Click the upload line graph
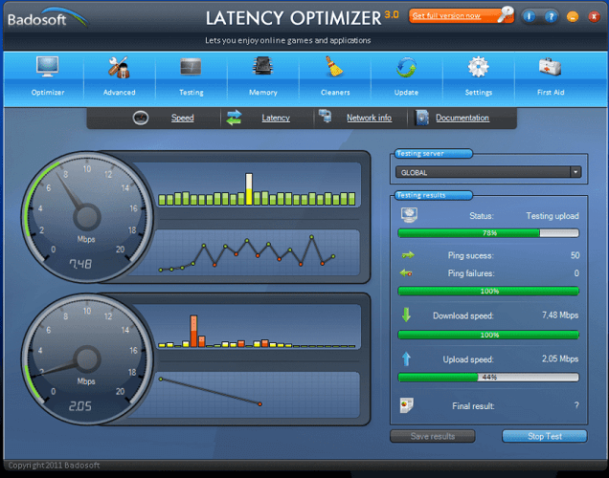Image resolution: width=609 pixels, height=478 pixels. (257, 395)
